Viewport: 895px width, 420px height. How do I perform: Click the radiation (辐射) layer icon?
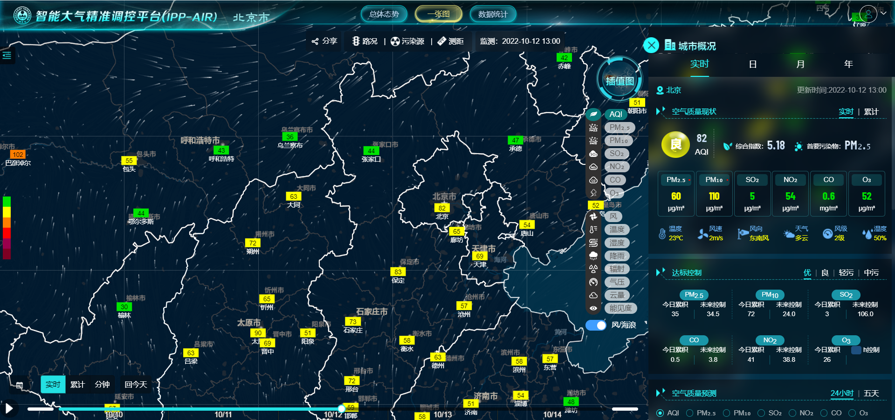click(x=593, y=269)
